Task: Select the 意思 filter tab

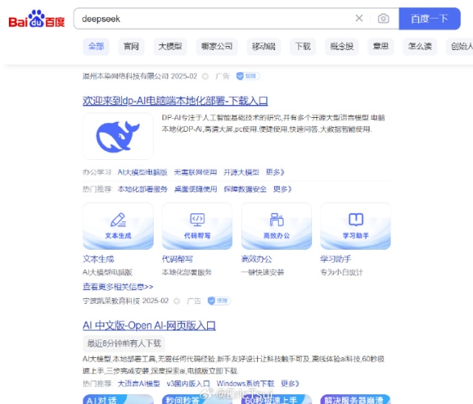Action: [x=381, y=46]
